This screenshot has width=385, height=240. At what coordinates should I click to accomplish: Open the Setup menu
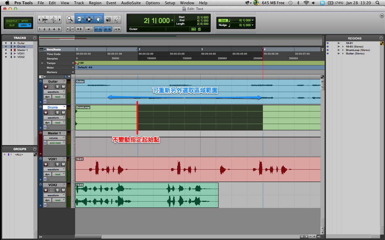(170, 3)
